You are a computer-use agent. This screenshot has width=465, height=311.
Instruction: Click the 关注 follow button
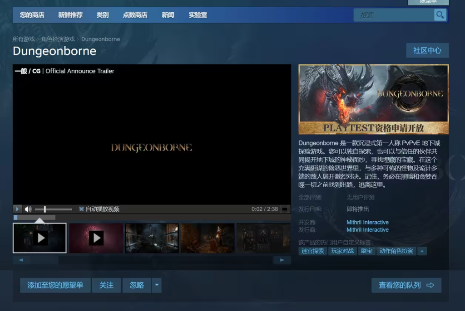coord(106,285)
